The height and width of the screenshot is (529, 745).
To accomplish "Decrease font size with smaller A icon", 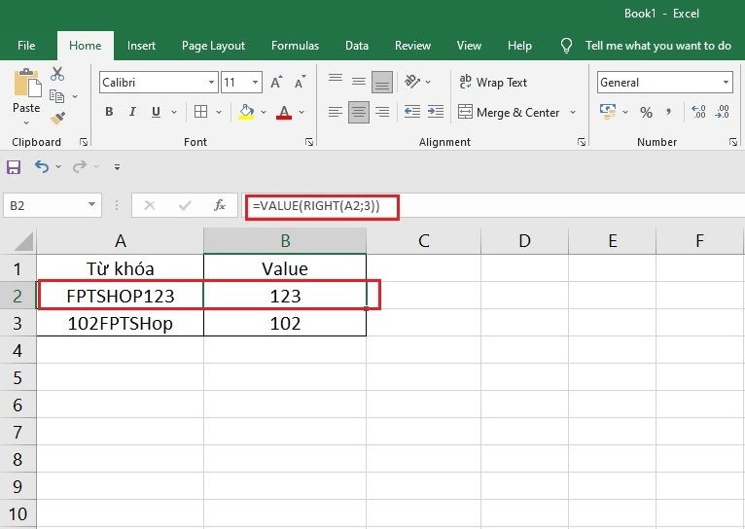I will coord(301,82).
